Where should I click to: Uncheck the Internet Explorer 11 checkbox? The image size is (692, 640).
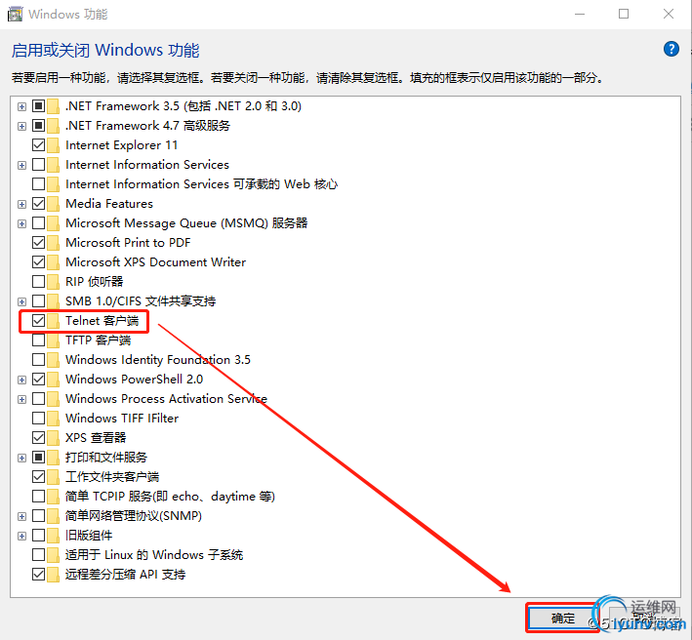click(x=38, y=144)
